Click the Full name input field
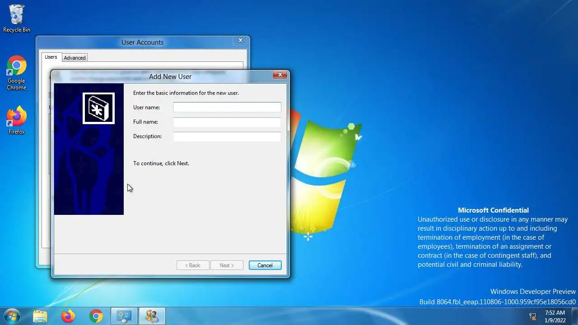Viewport: 578px width, 325px height. 227,122
